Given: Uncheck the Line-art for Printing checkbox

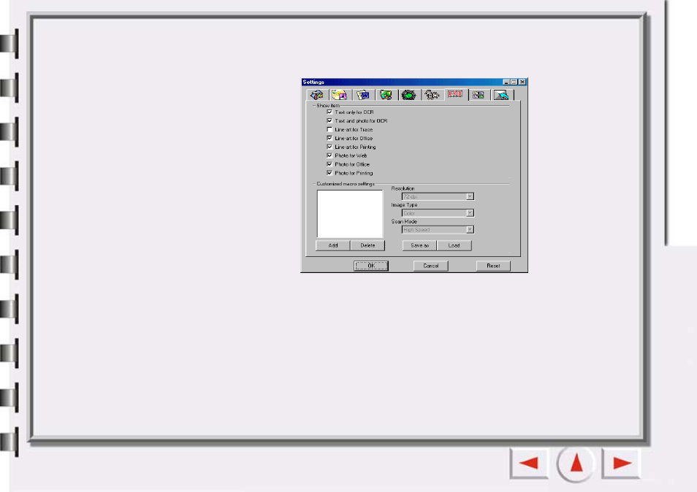Looking at the screenshot, I should (330, 147).
